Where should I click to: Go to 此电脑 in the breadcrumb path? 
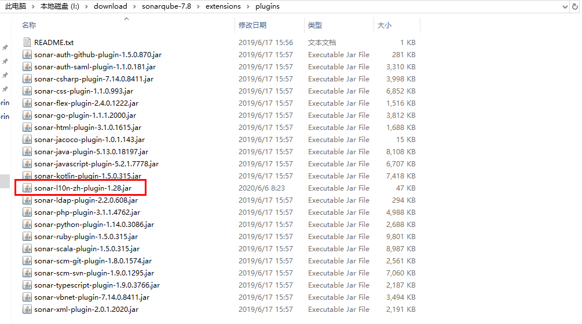point(16,6)
